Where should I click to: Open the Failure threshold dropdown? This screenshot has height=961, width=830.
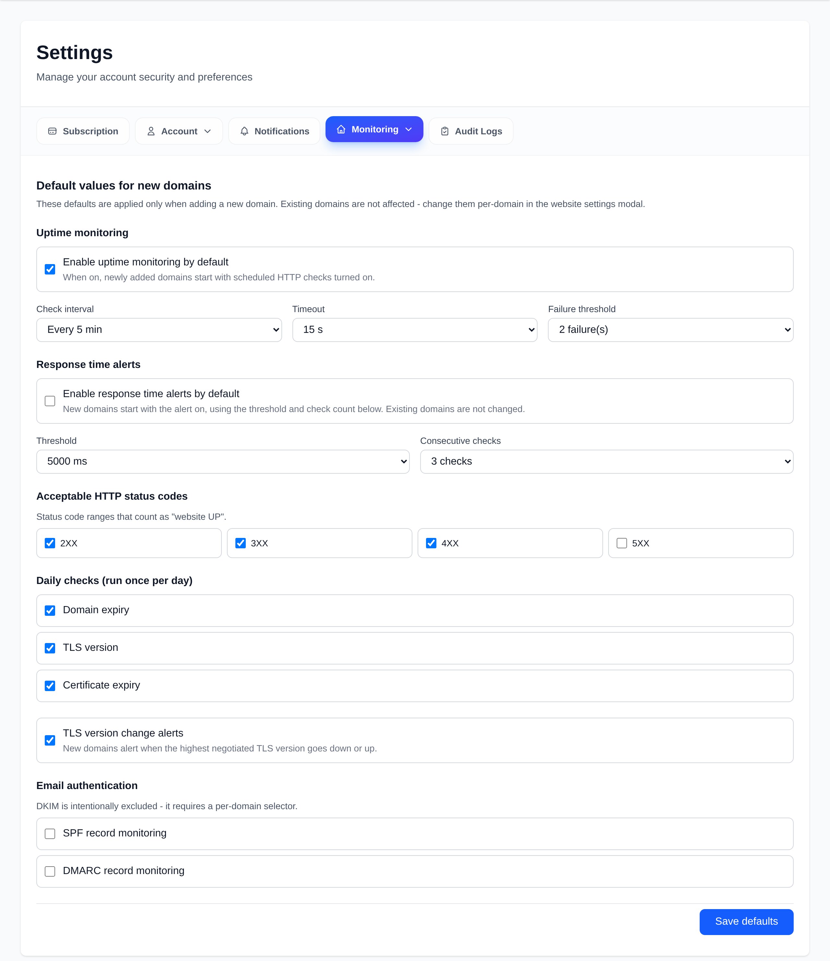click(670, 330)
